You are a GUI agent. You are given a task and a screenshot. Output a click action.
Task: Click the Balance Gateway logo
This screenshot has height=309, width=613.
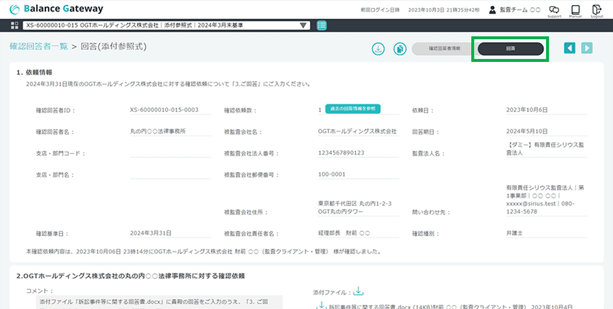(x=56, y=9)
